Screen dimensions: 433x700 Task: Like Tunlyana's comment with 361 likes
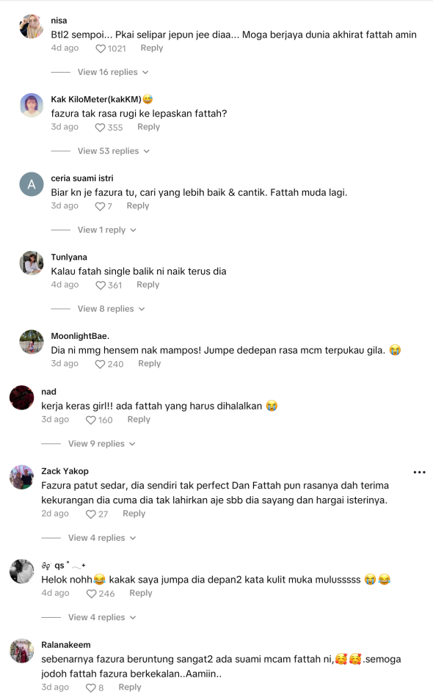tap(101, 285)
